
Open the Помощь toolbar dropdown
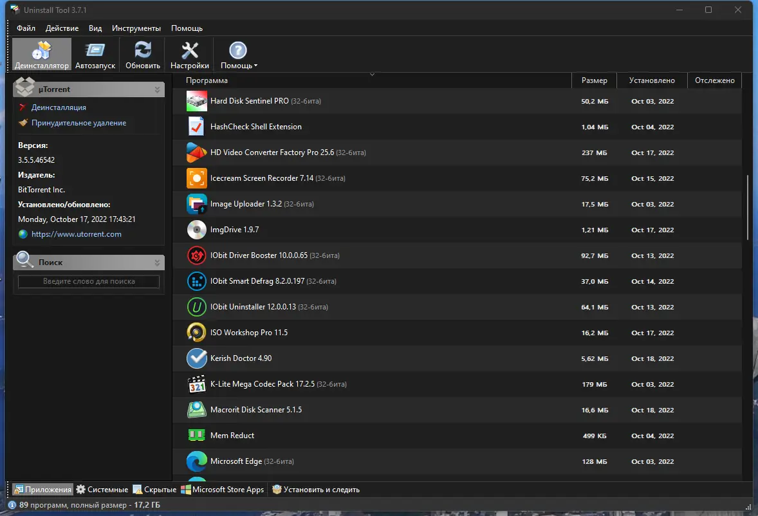(x=238, y=55)
